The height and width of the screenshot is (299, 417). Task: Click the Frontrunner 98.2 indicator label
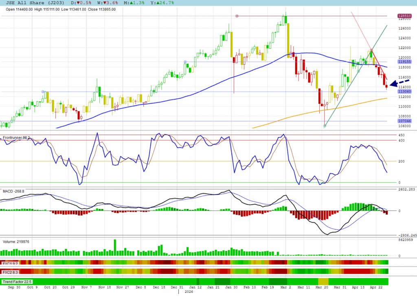[x=16, y=138]
